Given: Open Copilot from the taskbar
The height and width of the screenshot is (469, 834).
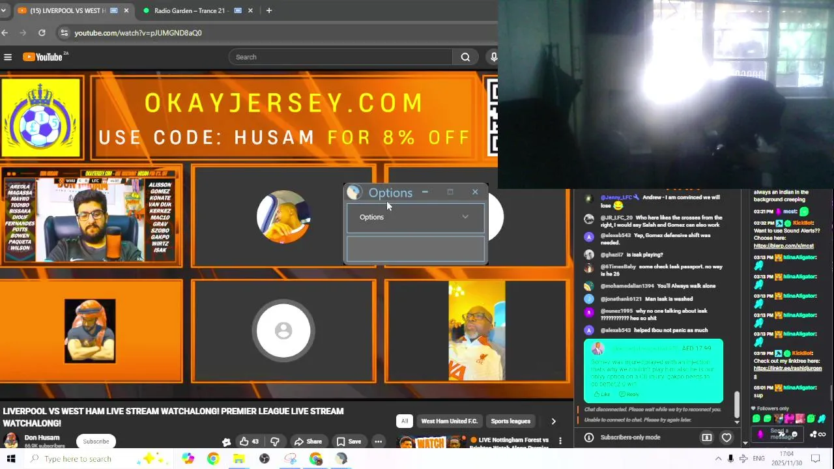Looking at the screenshot, I should click(188, 459).
